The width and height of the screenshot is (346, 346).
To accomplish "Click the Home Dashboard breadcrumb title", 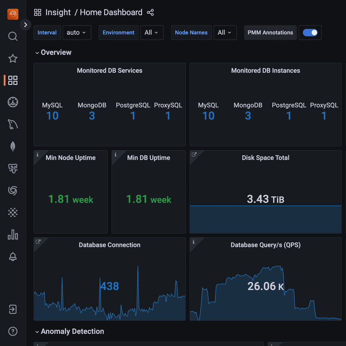I will [111, 13].
